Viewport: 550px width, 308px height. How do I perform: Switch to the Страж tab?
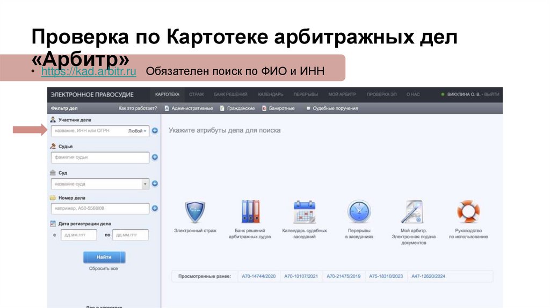pos(197,94)
